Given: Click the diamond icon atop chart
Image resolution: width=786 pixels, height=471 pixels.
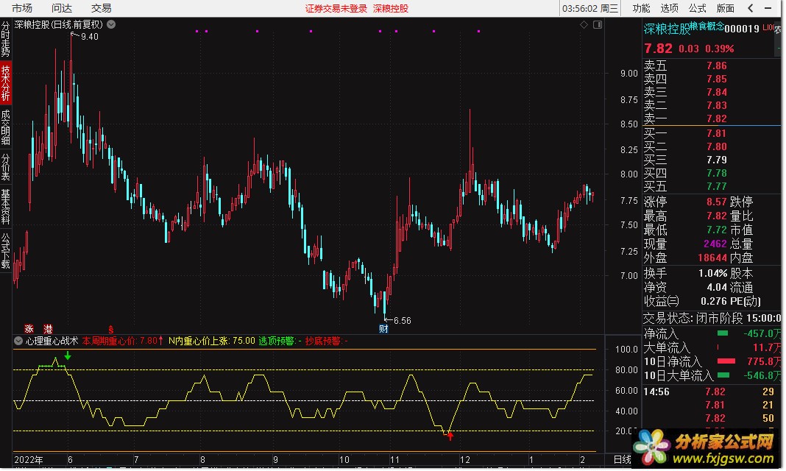Looking at the screenshot, I should (584, 24).
